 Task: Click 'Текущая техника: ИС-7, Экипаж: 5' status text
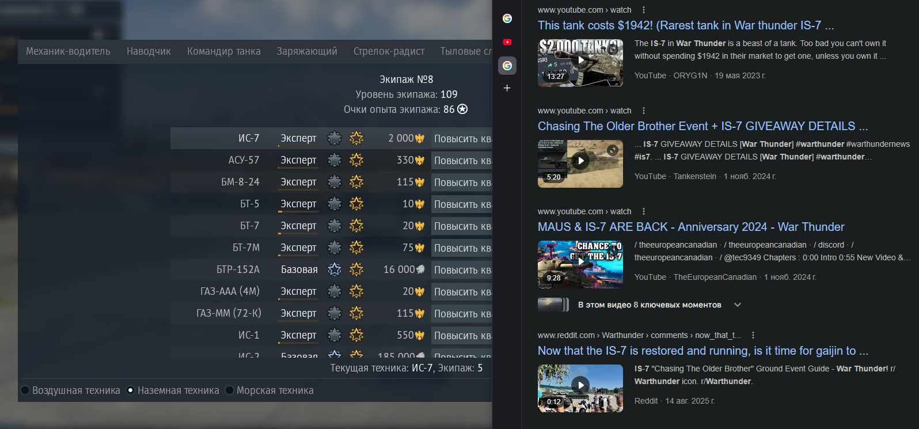407,368
